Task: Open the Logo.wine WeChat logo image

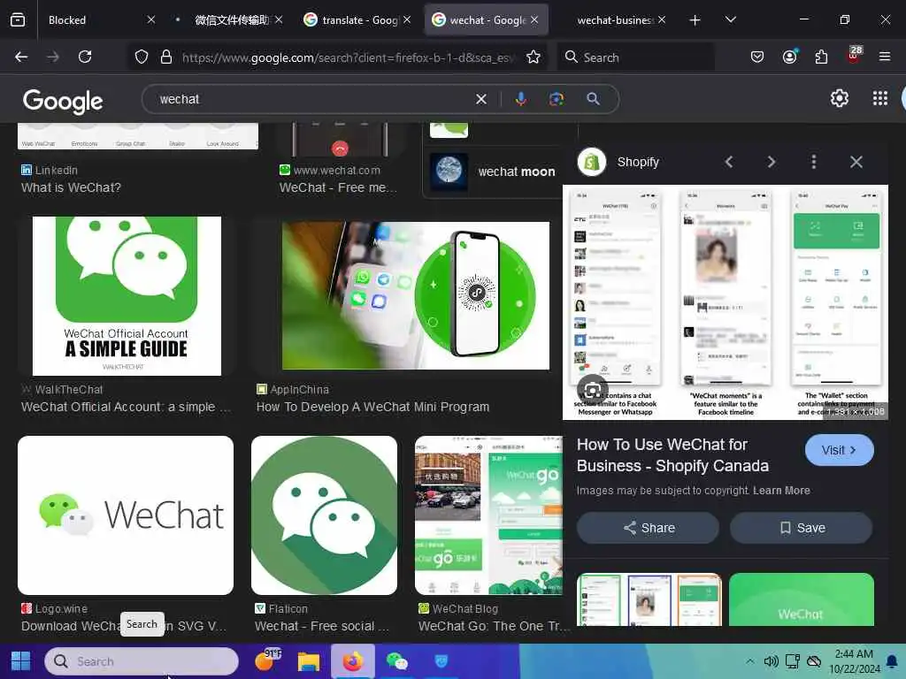Action: (x=126, y=515)
